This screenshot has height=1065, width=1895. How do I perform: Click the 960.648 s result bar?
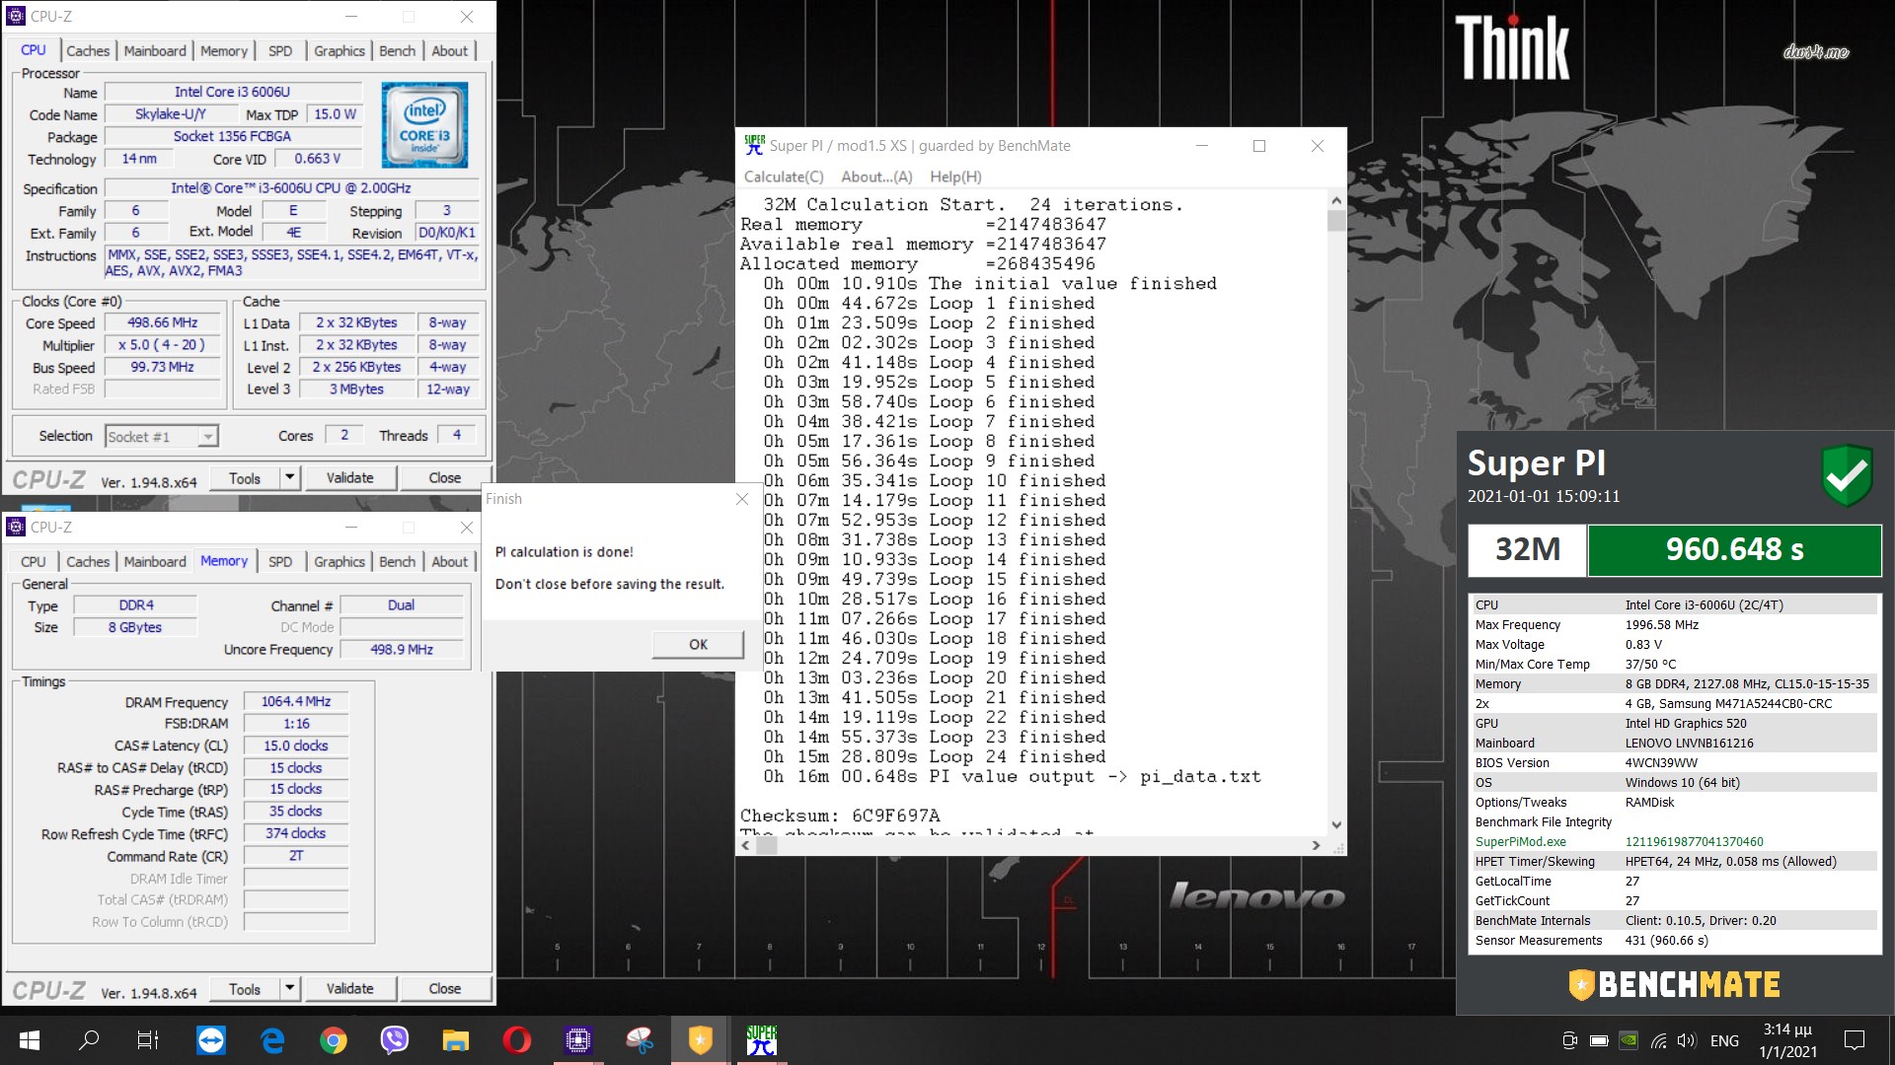pyautogui.click(x=1734, y=549)
